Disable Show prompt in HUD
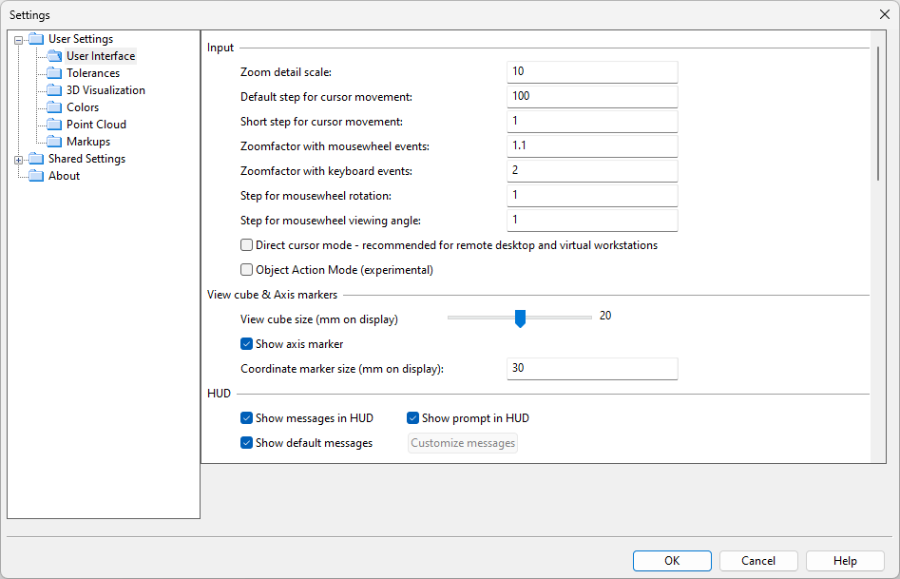 (x=413, y=418)
